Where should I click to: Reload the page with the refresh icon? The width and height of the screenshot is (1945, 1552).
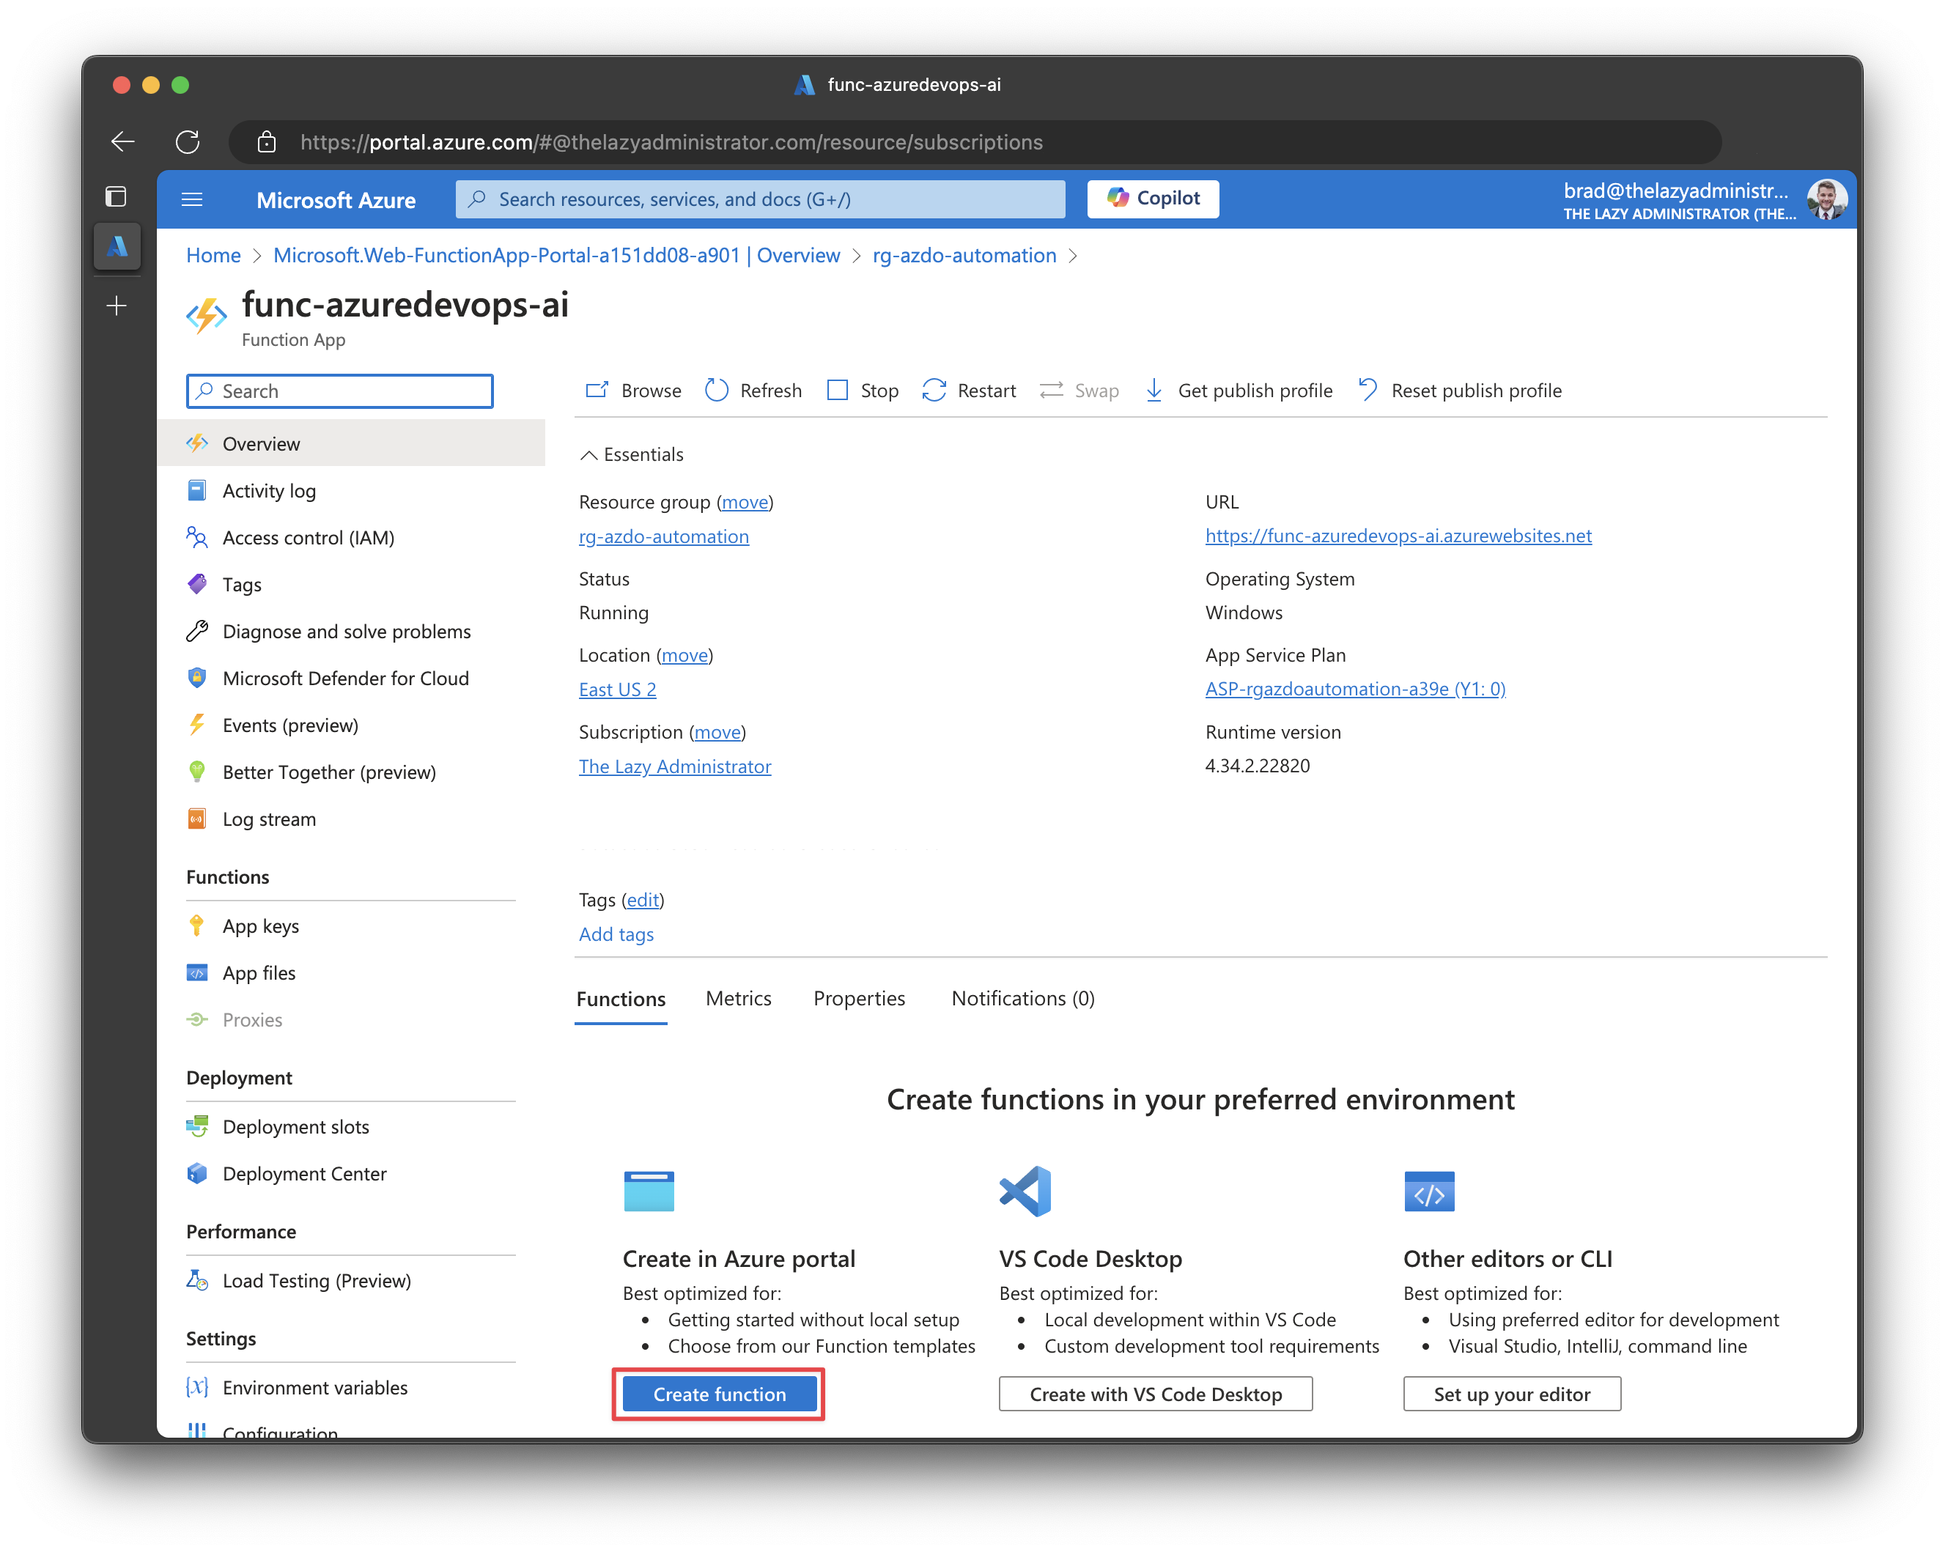point(188,141)
